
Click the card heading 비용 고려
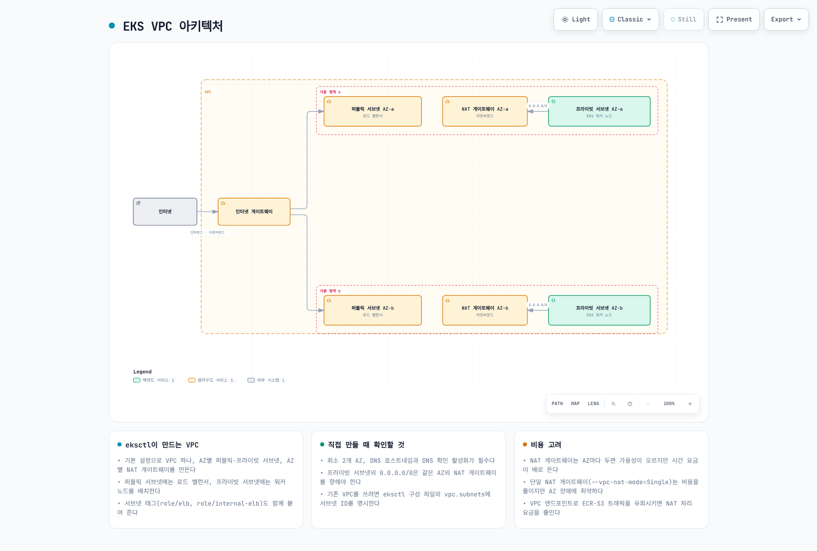point(546,445)
